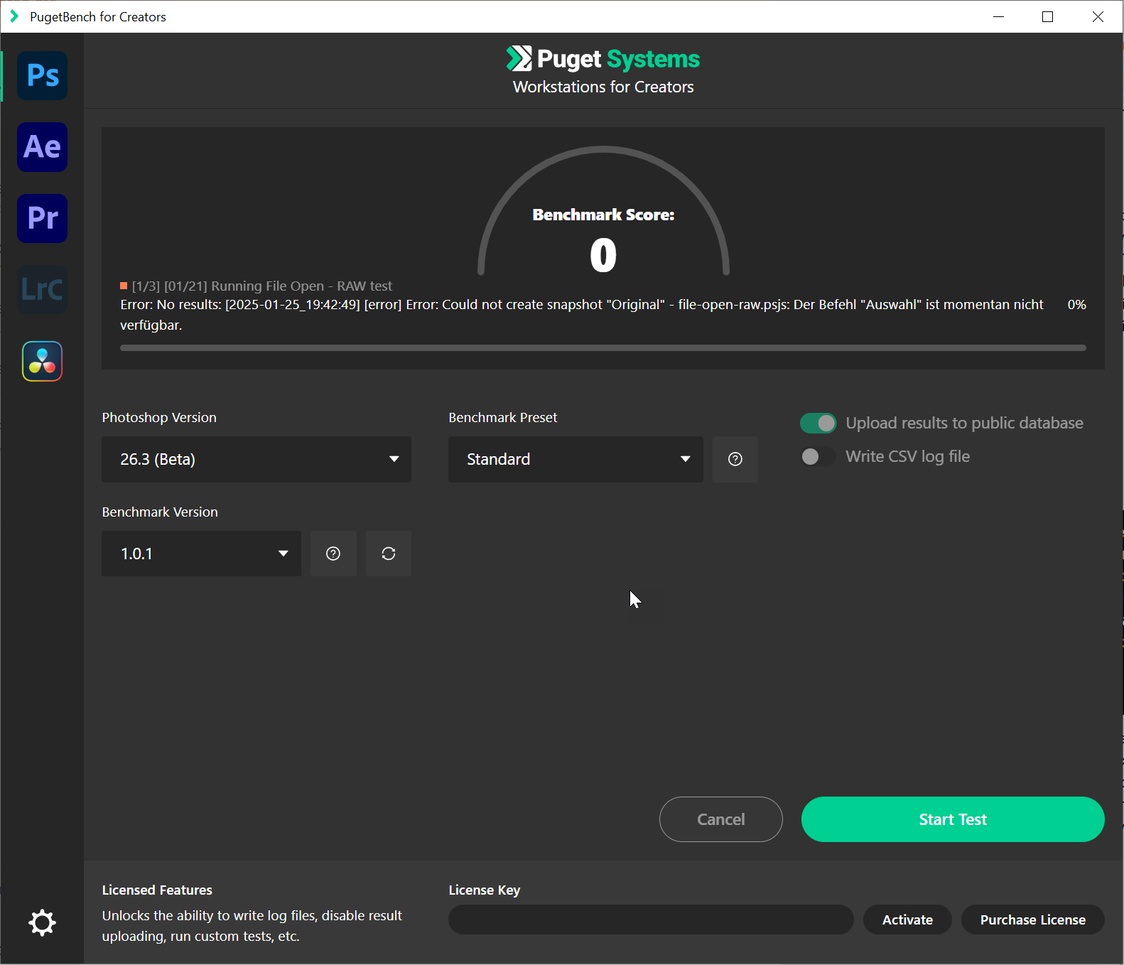The width and height of the screenshot is (1124, 965).
Task: Open settings gear in sidebar
Action: click(42, 922)
